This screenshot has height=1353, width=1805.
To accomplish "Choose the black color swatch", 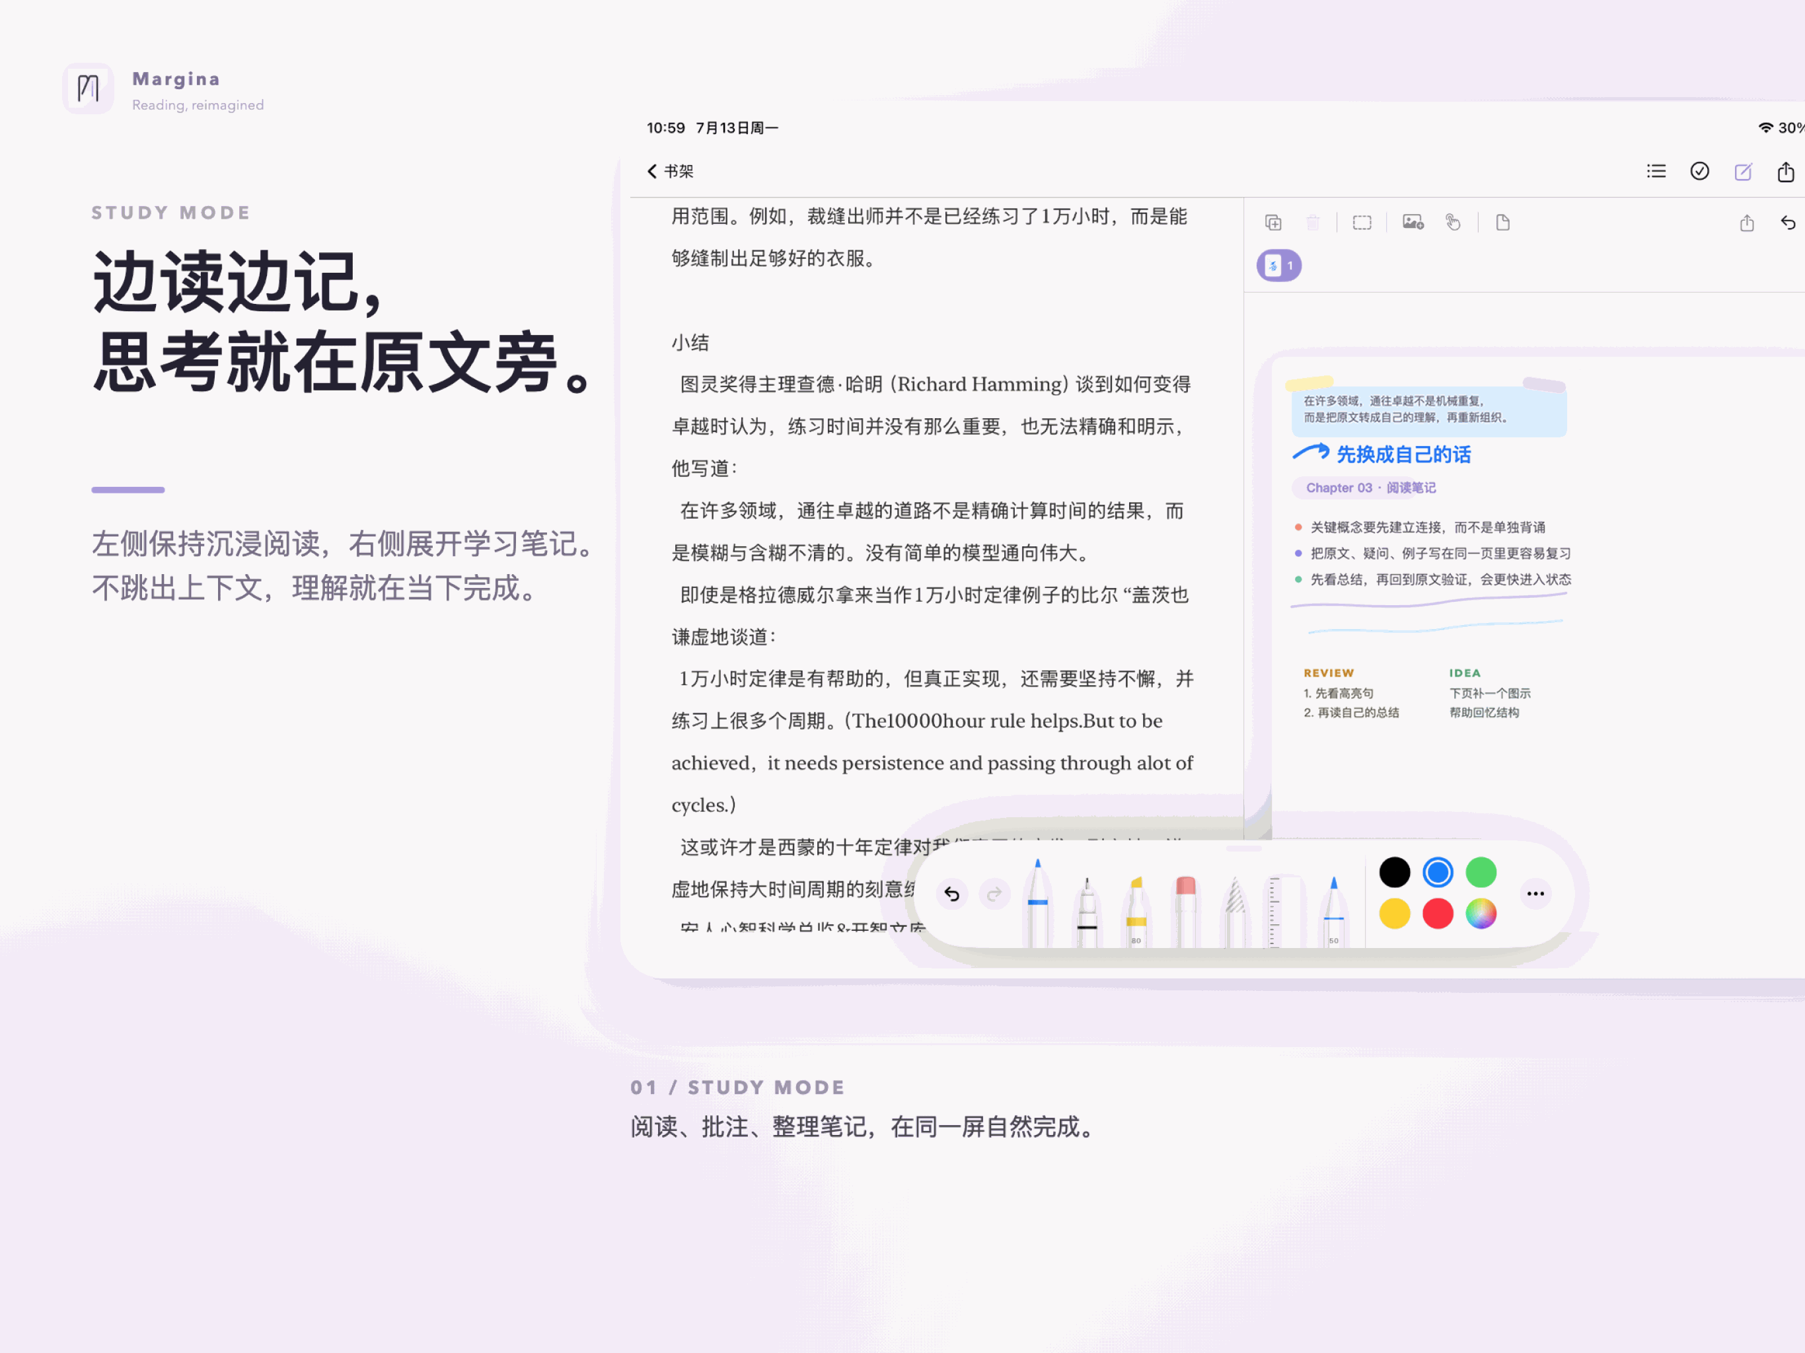I will click(1394, 872).
